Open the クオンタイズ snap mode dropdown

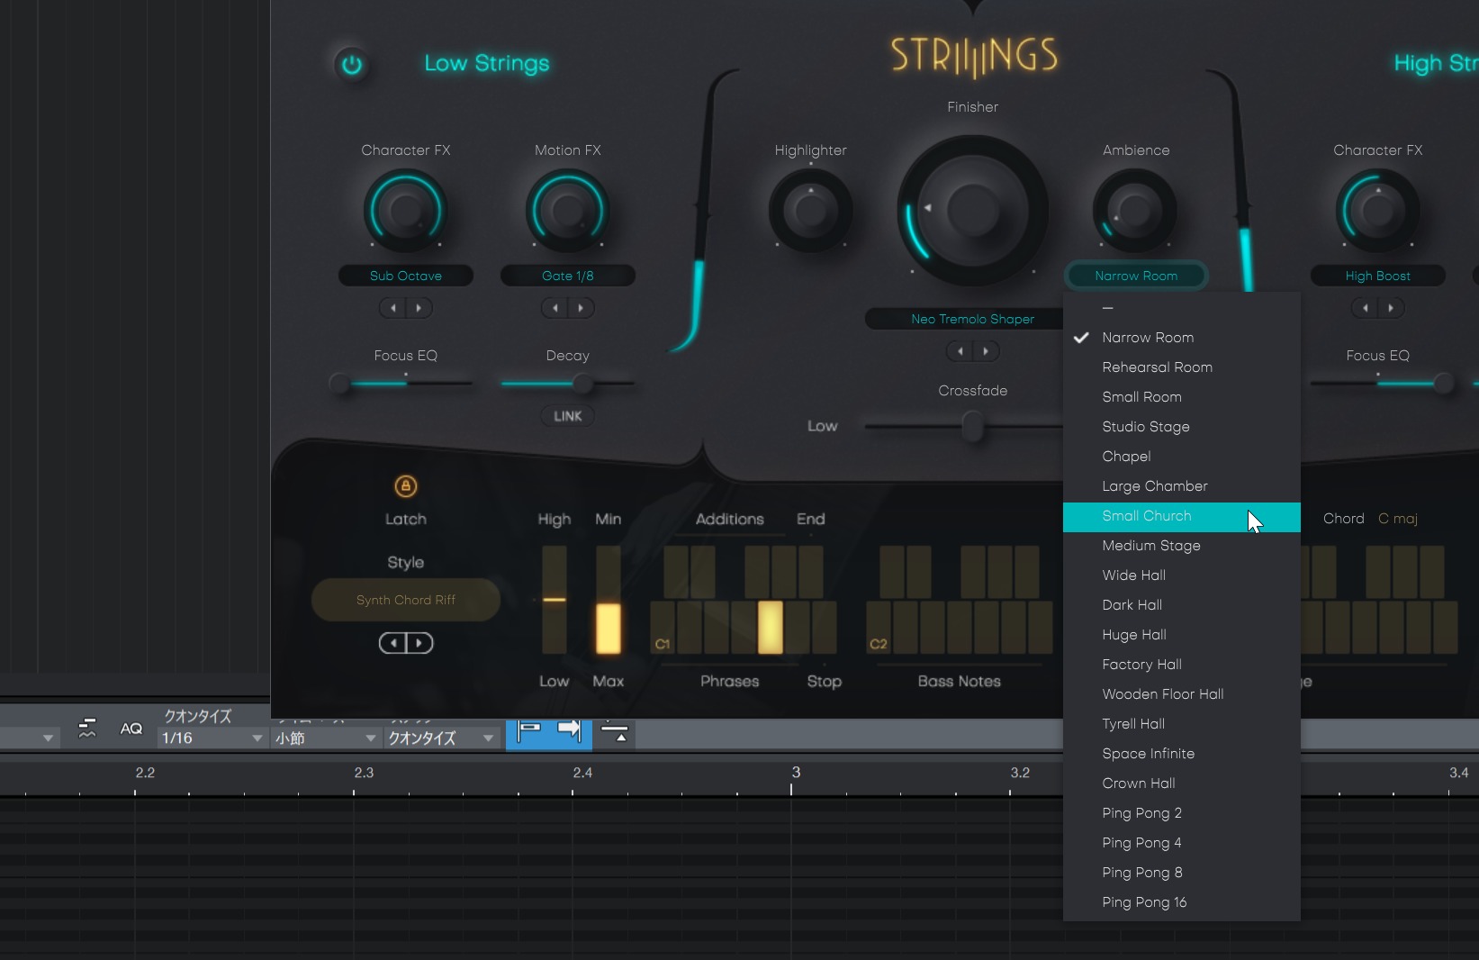point(441,738)
